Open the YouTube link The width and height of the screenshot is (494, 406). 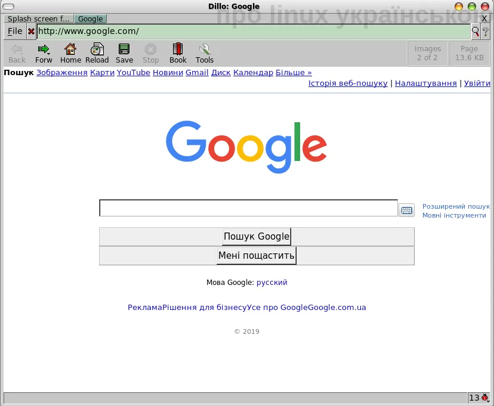(133, 73)
